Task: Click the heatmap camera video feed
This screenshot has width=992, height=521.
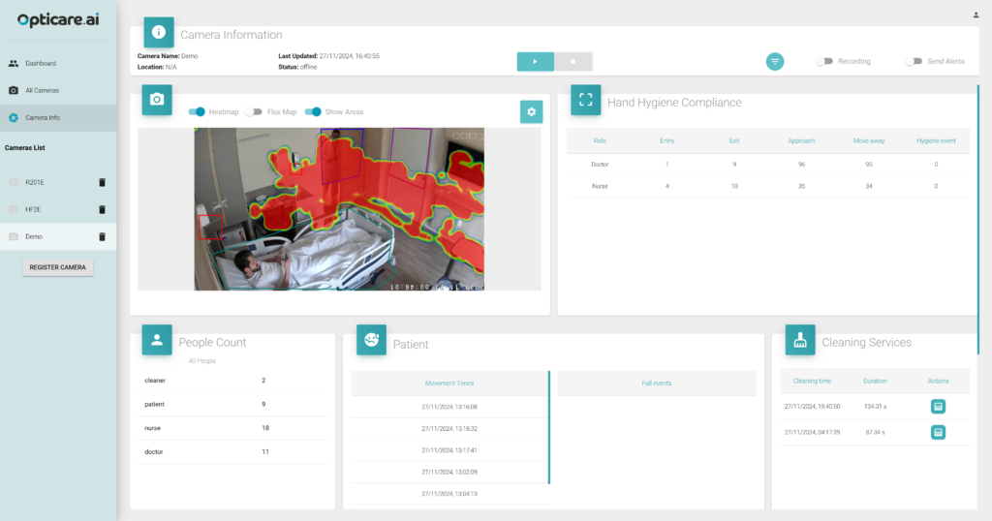Action: 339,209
